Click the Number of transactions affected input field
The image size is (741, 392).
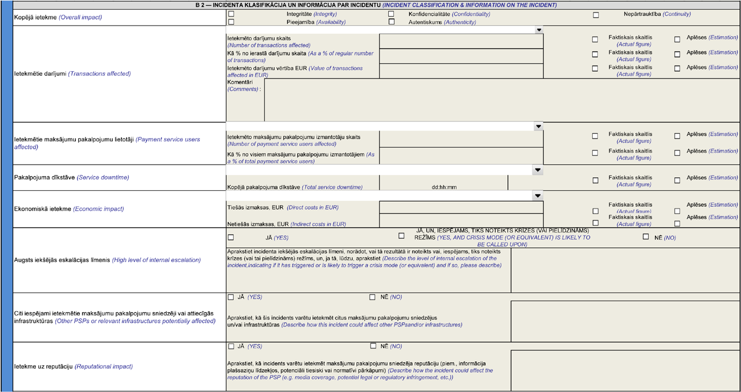pos(461,42)
